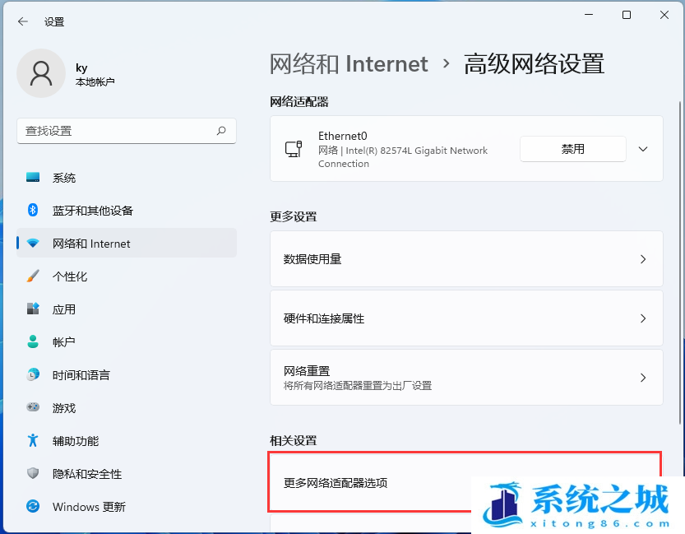Click 网络和 Internet breadcrumb heading
This screenshot has height=534, width=685.
point(349,64)
